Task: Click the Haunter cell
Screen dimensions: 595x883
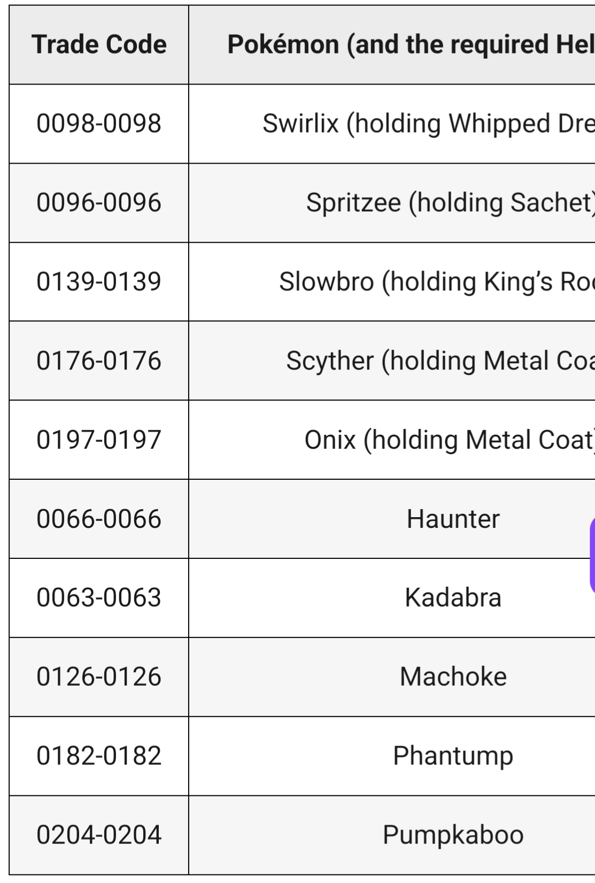Action: (x=453, y=519)
